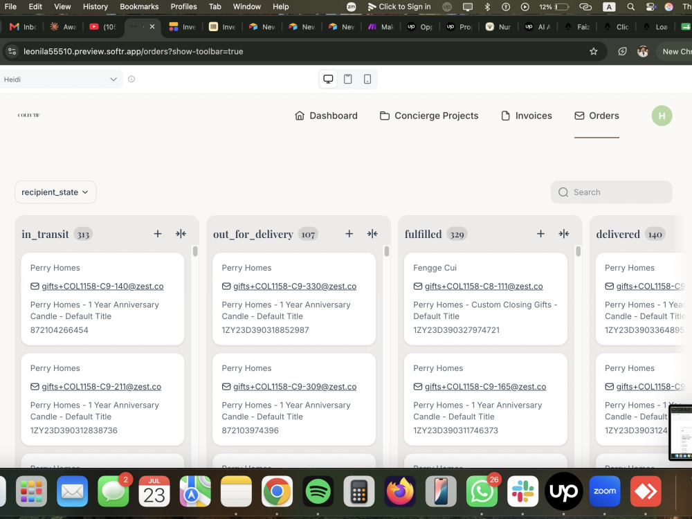692x519 pixels.
Task: Collapse the fulfilled column
Action: point(564,234)
